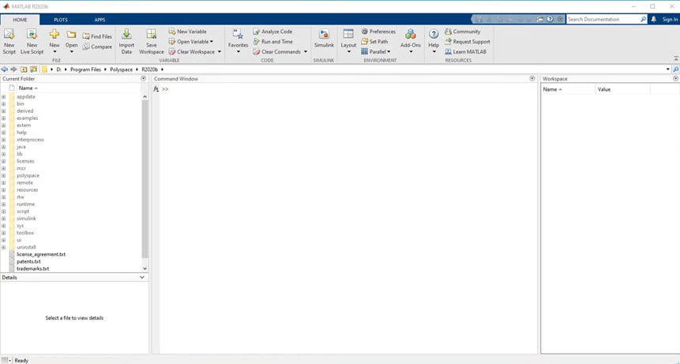Expand the polyspace folder node
This screenshot has height=364, width=680.
point(3,175)
